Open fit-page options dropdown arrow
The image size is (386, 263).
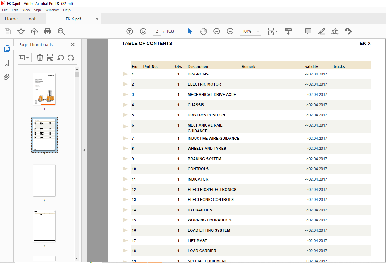tap(276, 31)
